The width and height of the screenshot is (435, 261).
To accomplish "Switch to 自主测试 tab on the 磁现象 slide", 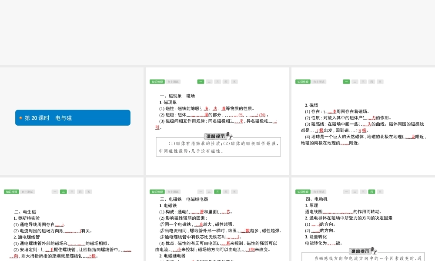I will coord(173,82).
